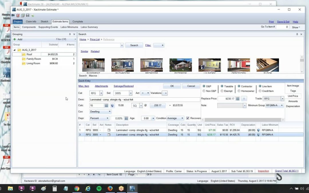
Task: Click the Grand Total link in status bar
Action: [x=287, y=171]
